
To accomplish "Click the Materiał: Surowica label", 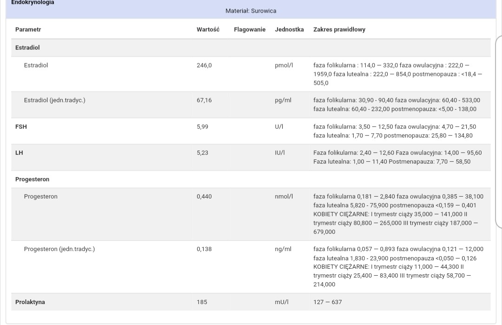I will 251,11.
